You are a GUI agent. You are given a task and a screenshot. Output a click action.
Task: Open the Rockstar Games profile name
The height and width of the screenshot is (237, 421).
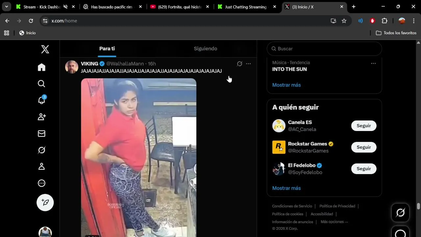pyautogui.click(x=308, y=144)
